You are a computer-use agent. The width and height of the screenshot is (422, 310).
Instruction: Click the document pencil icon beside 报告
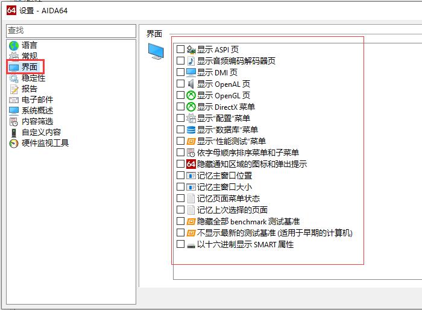(14, 89)
